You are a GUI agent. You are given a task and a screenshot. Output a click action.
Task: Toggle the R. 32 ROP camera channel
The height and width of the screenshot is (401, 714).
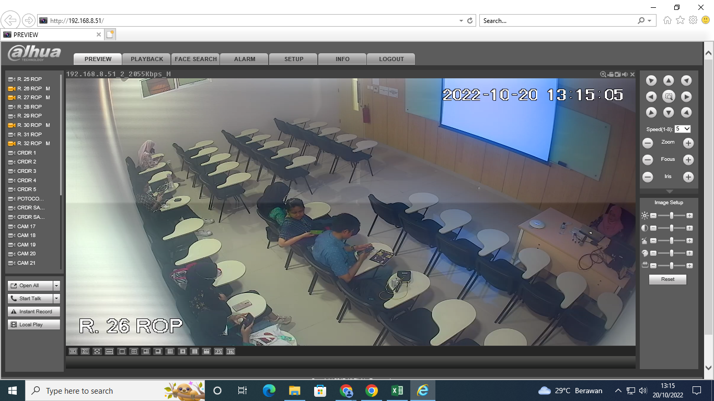point(29,144)
